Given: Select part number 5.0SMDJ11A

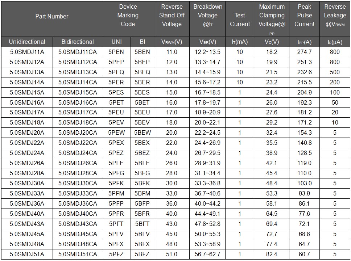Looking at the screenshot, I should point(27,52).
